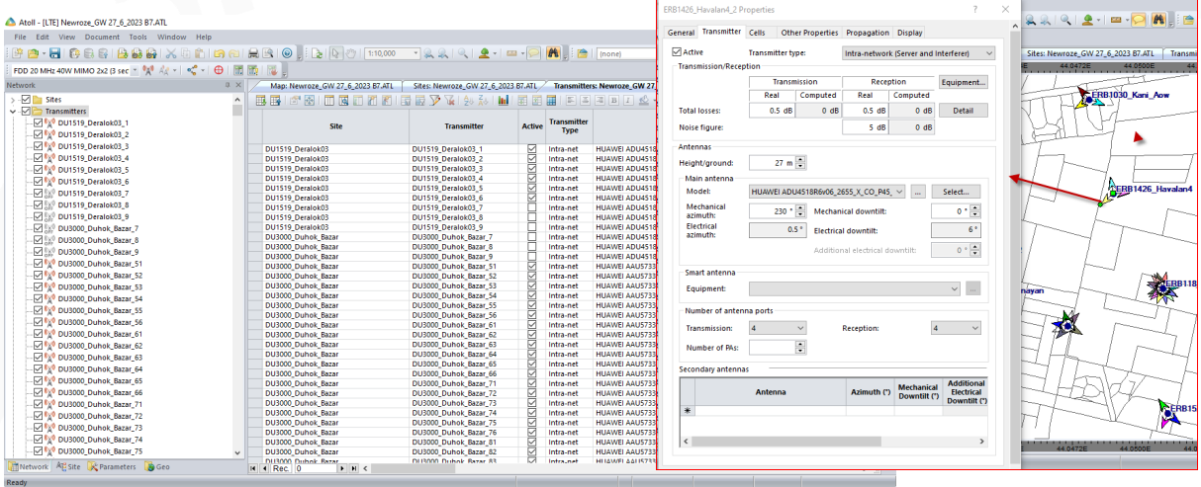This screenshot has width=1201, height=487.
Task: Click the scissors Cut toolbar icon
Action: coord(171,53)
